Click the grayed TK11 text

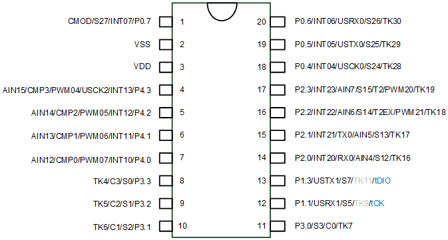point(362,181)
